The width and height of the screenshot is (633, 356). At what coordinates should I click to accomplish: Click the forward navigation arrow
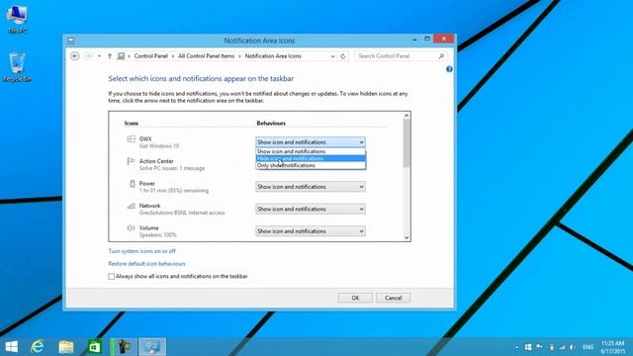88,56
